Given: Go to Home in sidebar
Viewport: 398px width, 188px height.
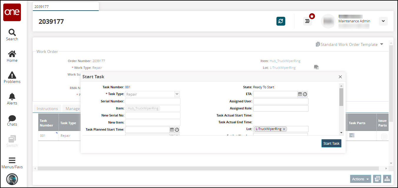Looking at the screenshot, I should (x=12, y=56).
